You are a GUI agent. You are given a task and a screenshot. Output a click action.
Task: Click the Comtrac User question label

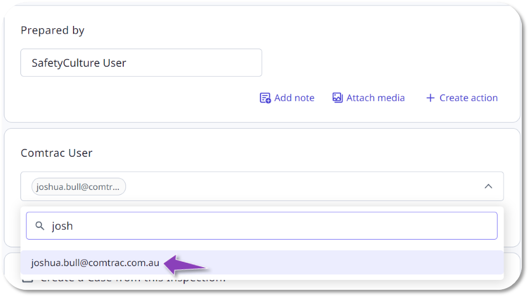tap(56, 153)
